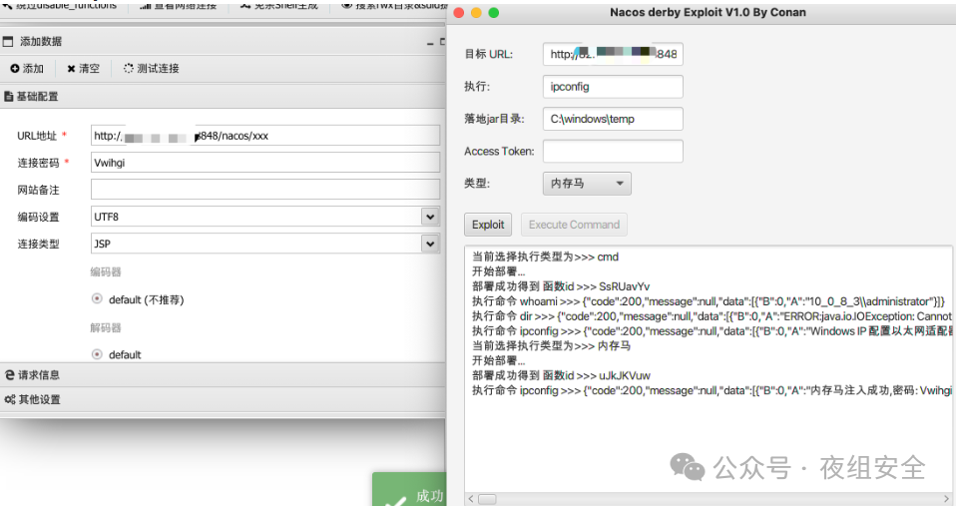Click the 落地jar目录 field C:\windows\temp
Viewport: 956px width, 506px height.
(613, 119)
